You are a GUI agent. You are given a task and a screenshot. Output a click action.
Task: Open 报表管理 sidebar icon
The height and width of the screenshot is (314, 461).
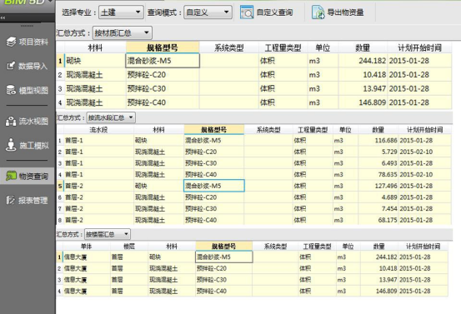pyautogui.click(x=11, y=201)
